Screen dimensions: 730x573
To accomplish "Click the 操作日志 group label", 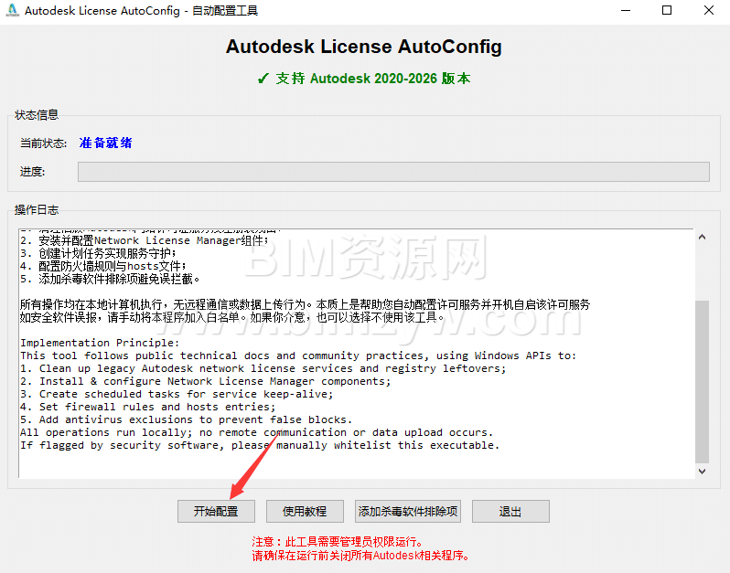I will (37, 210).
